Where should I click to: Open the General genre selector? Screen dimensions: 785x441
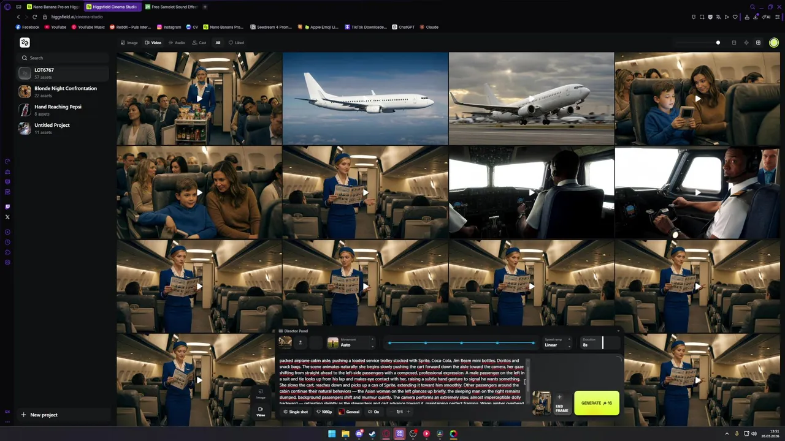tap(350, 412)
